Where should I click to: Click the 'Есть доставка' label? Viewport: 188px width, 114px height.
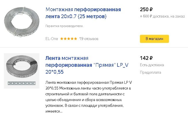[152, 65]
